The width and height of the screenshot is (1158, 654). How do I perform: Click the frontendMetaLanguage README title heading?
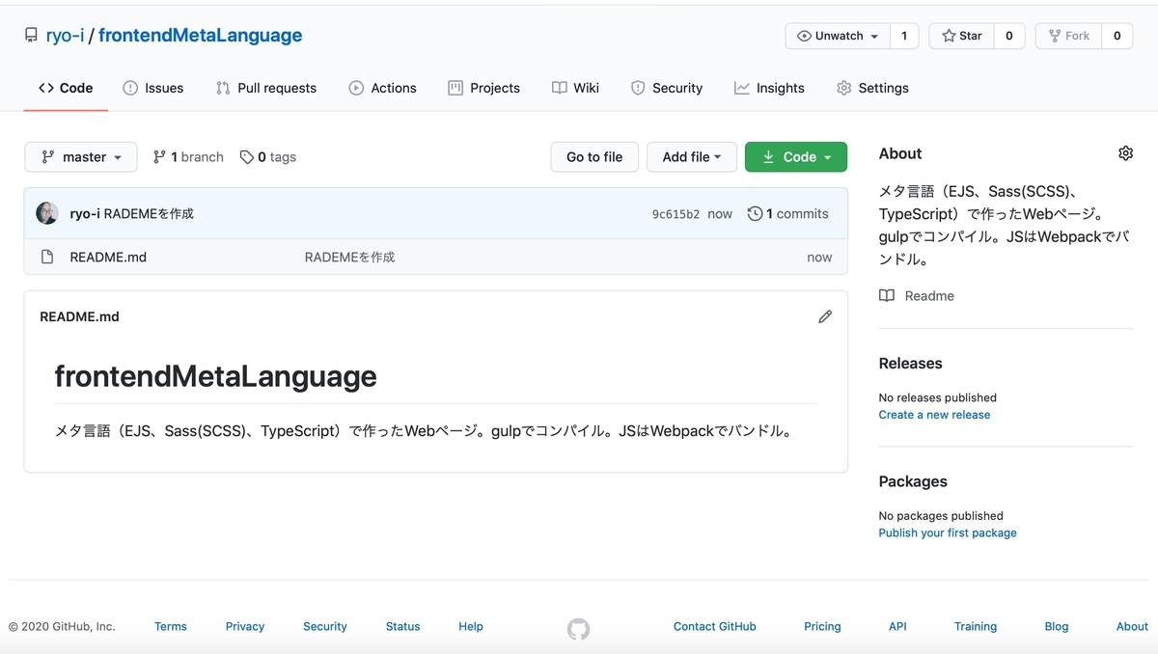pos(215,376)
